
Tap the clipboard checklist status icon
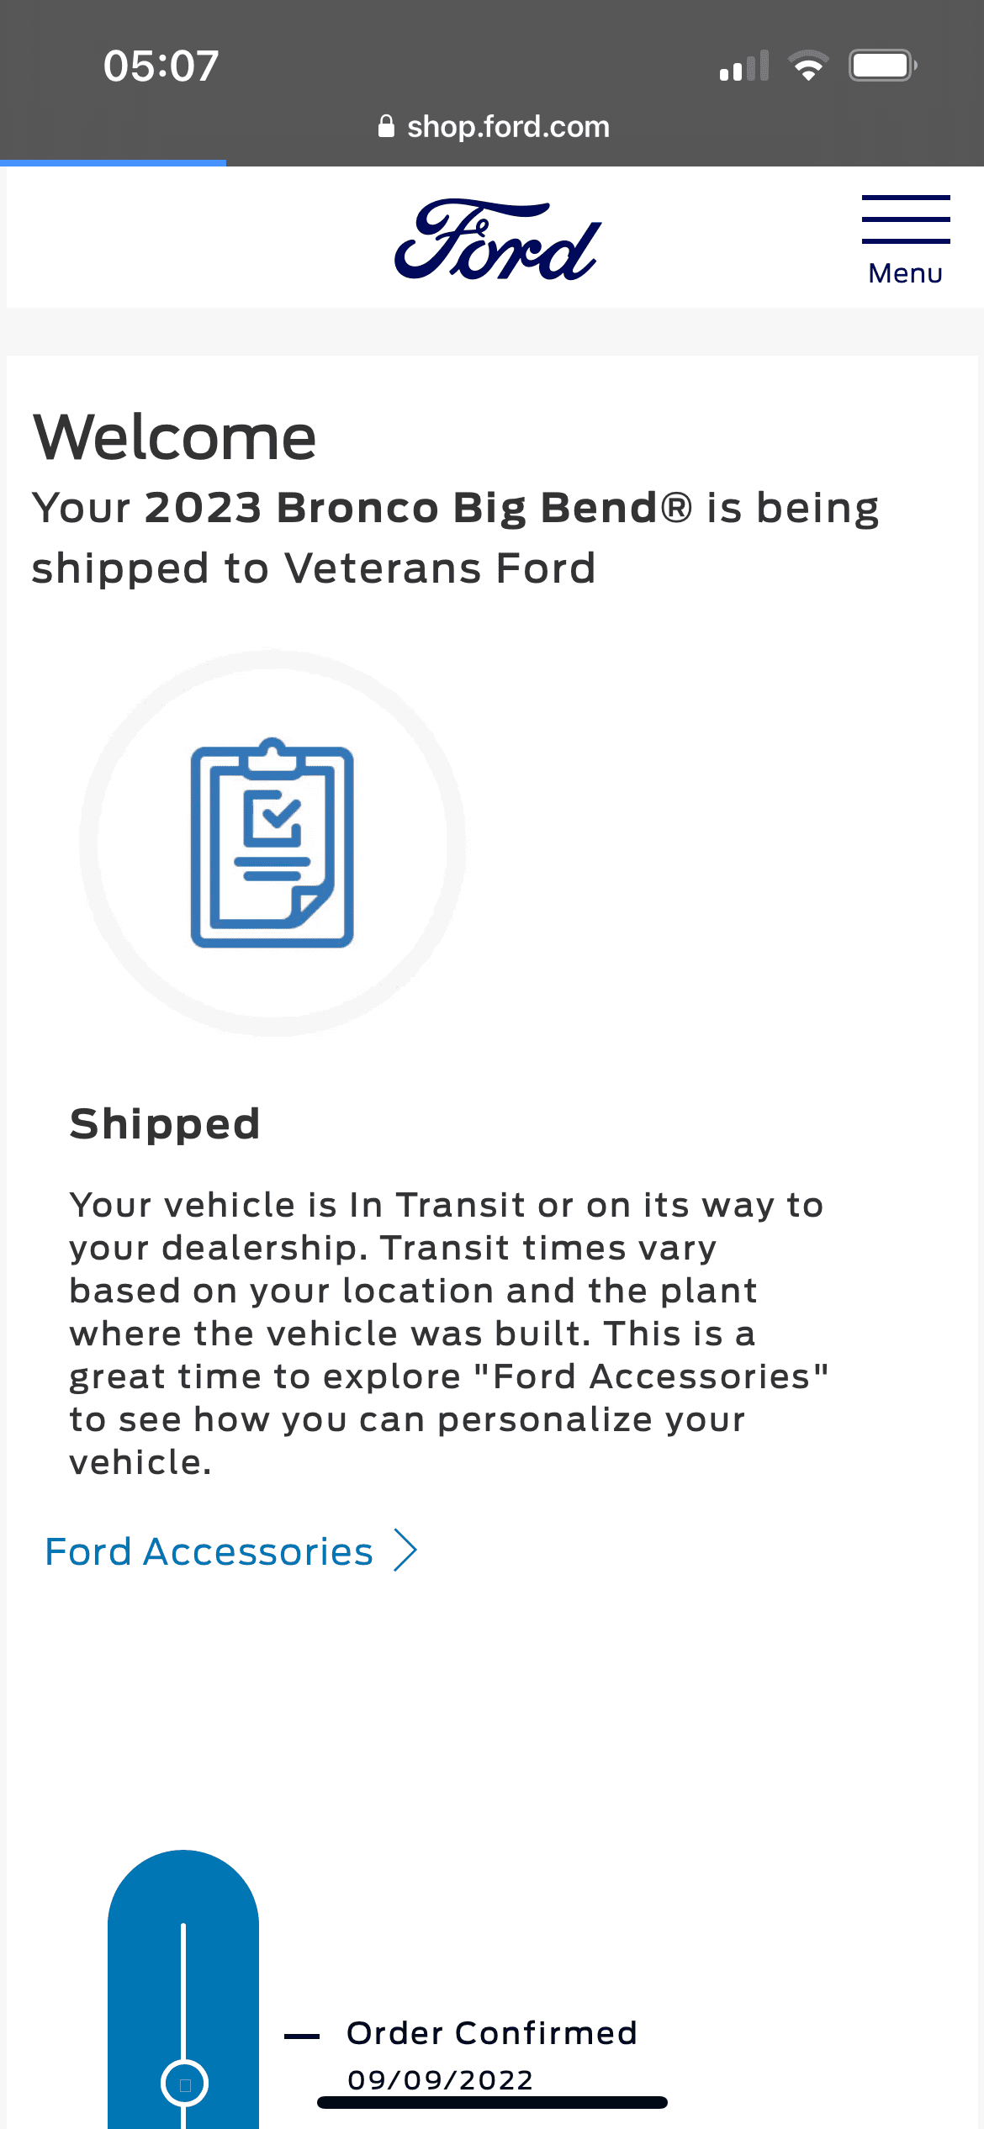point(272,843)
